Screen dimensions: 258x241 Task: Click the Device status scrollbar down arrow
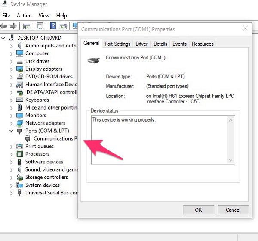coord(231,160)
